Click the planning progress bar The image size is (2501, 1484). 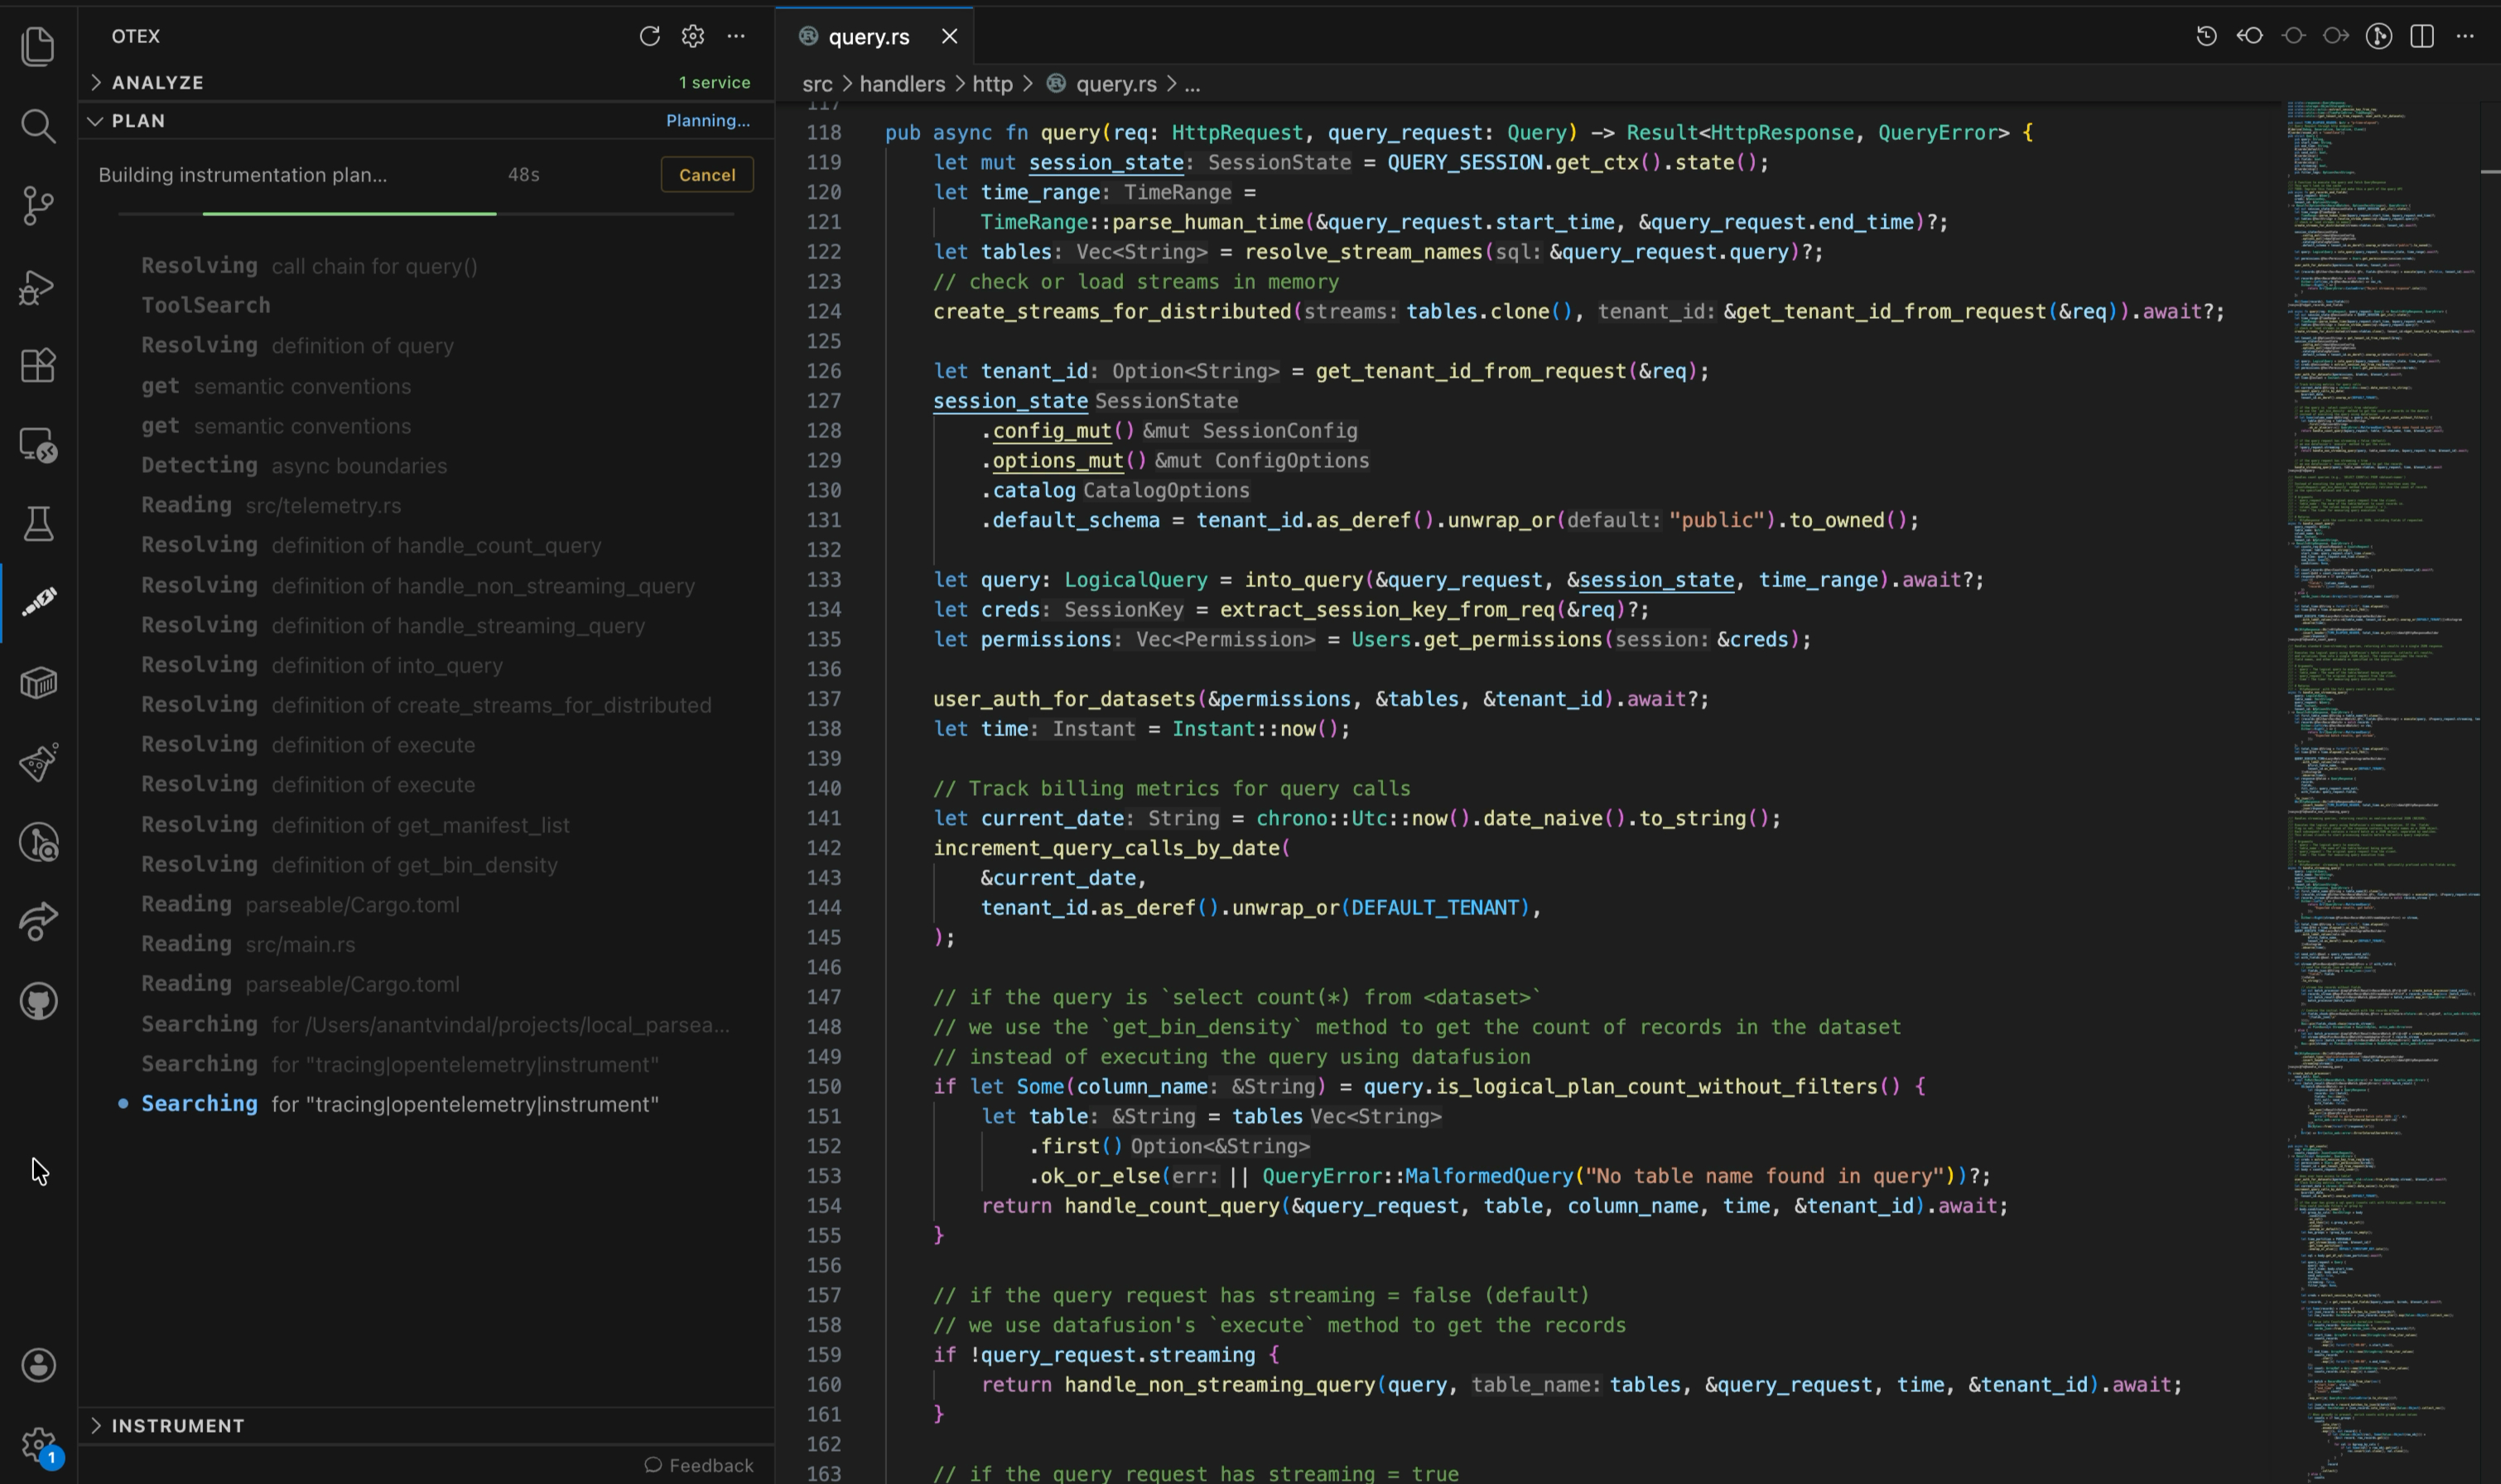coord(425,213)
